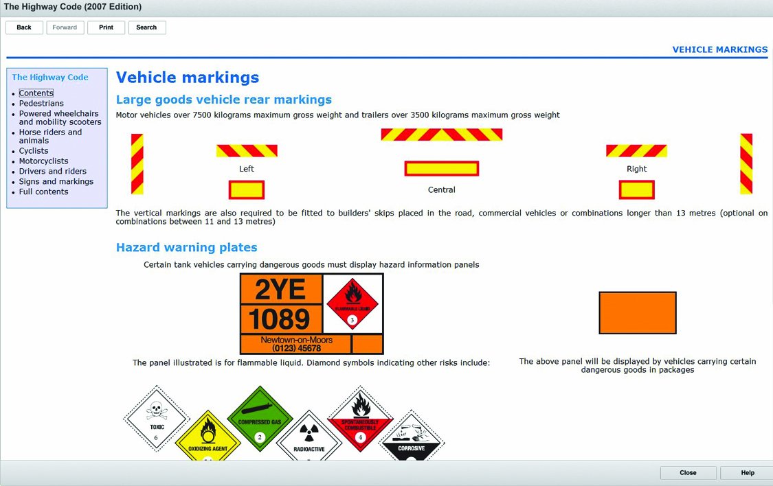Screen dimensions: 773x486
Task: Click the Spontaneously Combustible diamond sign
Action: (x=360, y=419)
